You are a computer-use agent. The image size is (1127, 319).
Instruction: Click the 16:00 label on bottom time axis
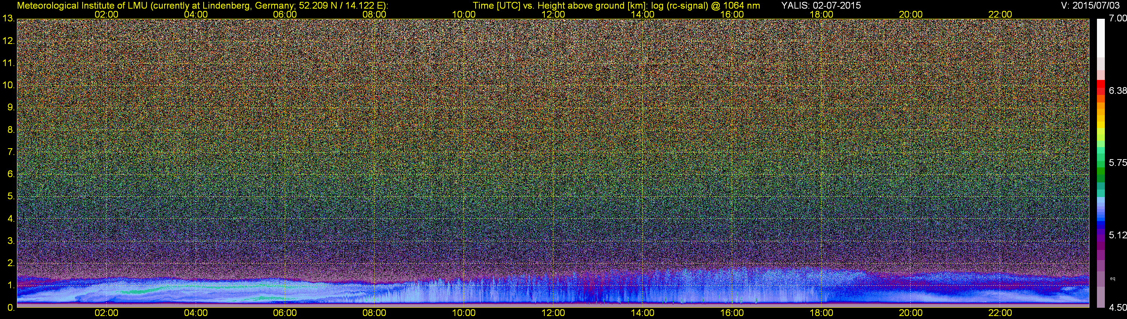click(732, 313)
